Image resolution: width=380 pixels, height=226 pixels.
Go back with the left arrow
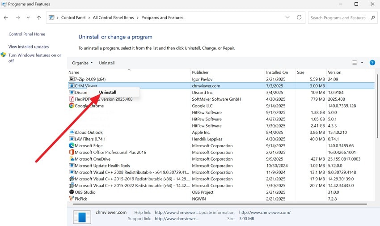(6, 18)
